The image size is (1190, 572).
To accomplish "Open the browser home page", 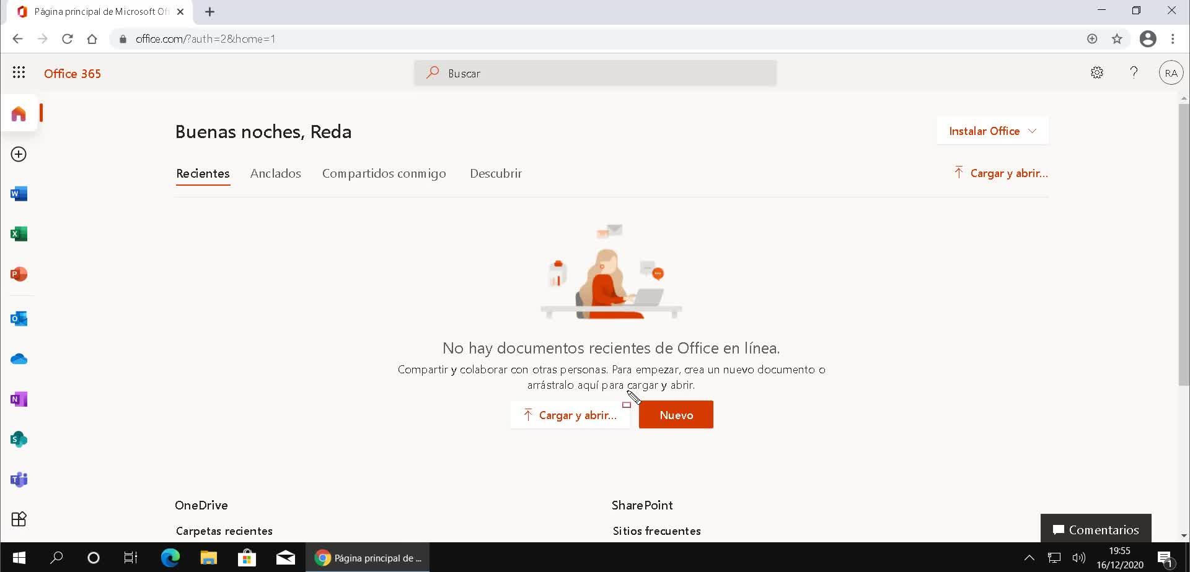I will click(92, 39).
